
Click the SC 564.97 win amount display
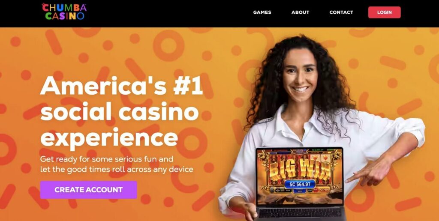point(300,184)
